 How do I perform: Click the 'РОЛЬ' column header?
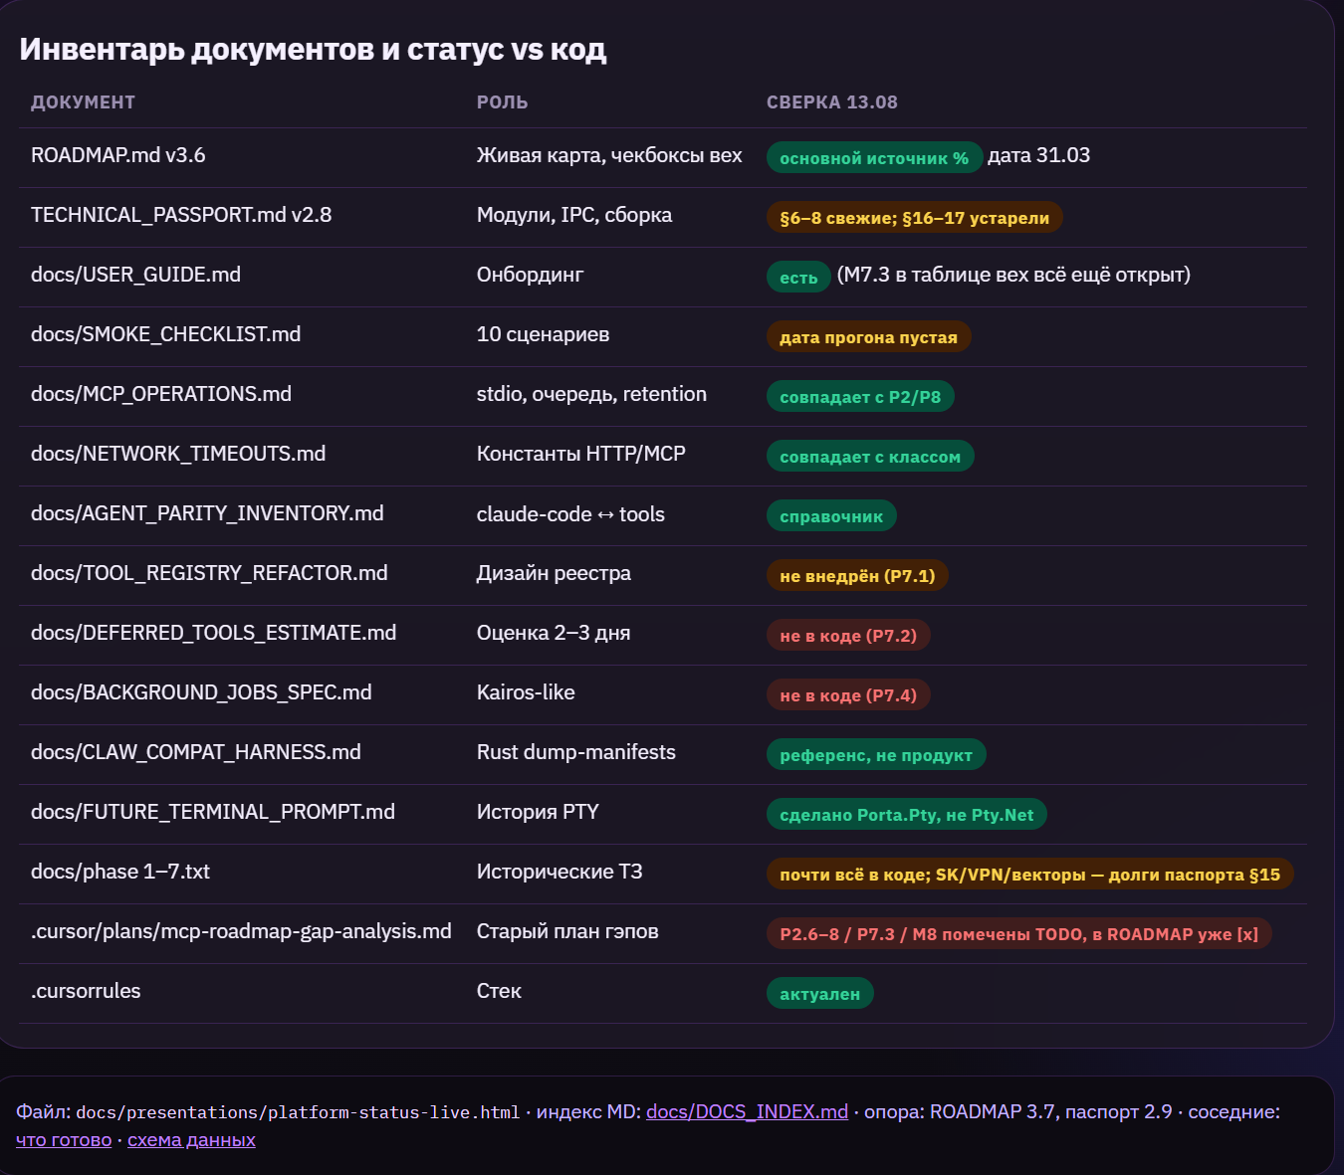pyautogui.click(x=502, y=102)
